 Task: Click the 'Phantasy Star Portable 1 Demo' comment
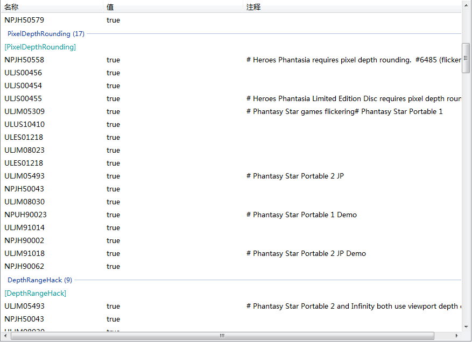301,215
